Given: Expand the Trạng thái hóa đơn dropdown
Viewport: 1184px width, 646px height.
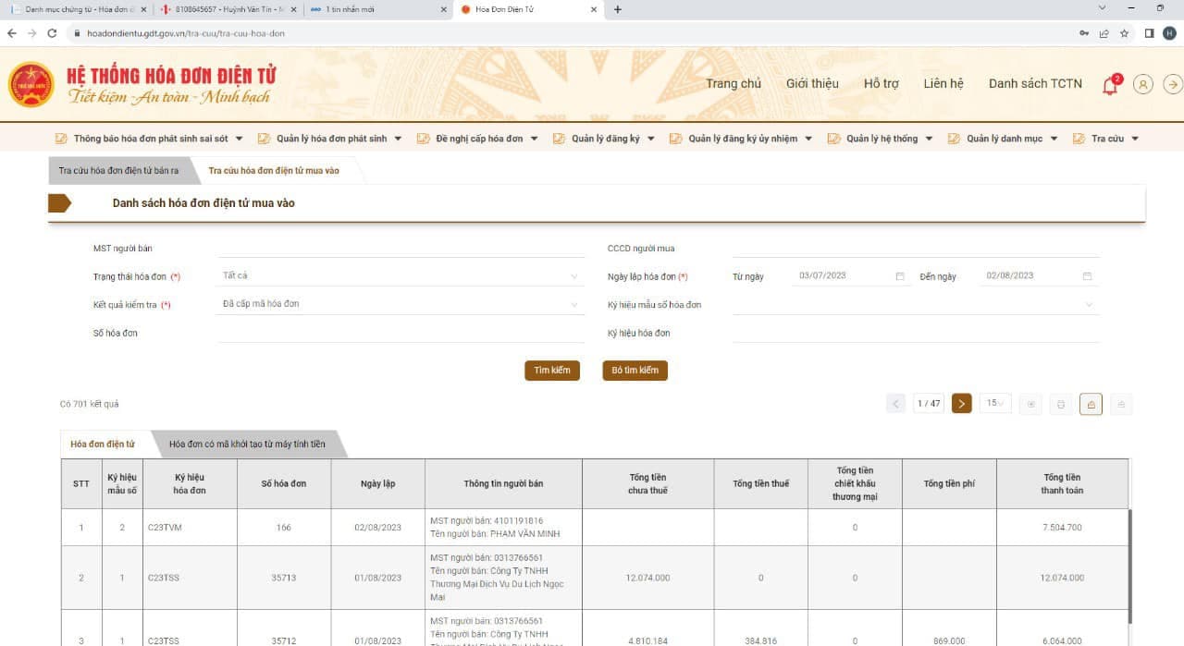Looking at the screenshot, I should (x=401, y=275).
